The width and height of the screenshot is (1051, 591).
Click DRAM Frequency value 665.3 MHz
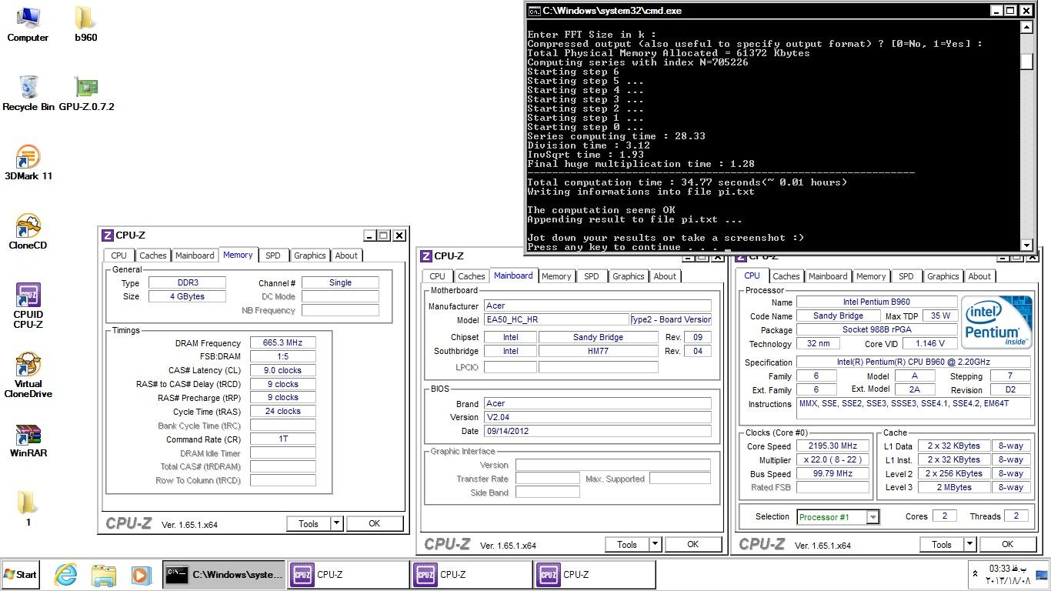pos(283,343)
